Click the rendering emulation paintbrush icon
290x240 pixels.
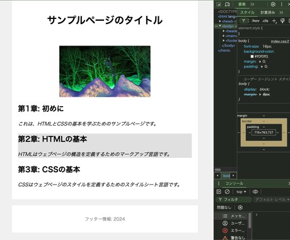[x=282, y=21]
